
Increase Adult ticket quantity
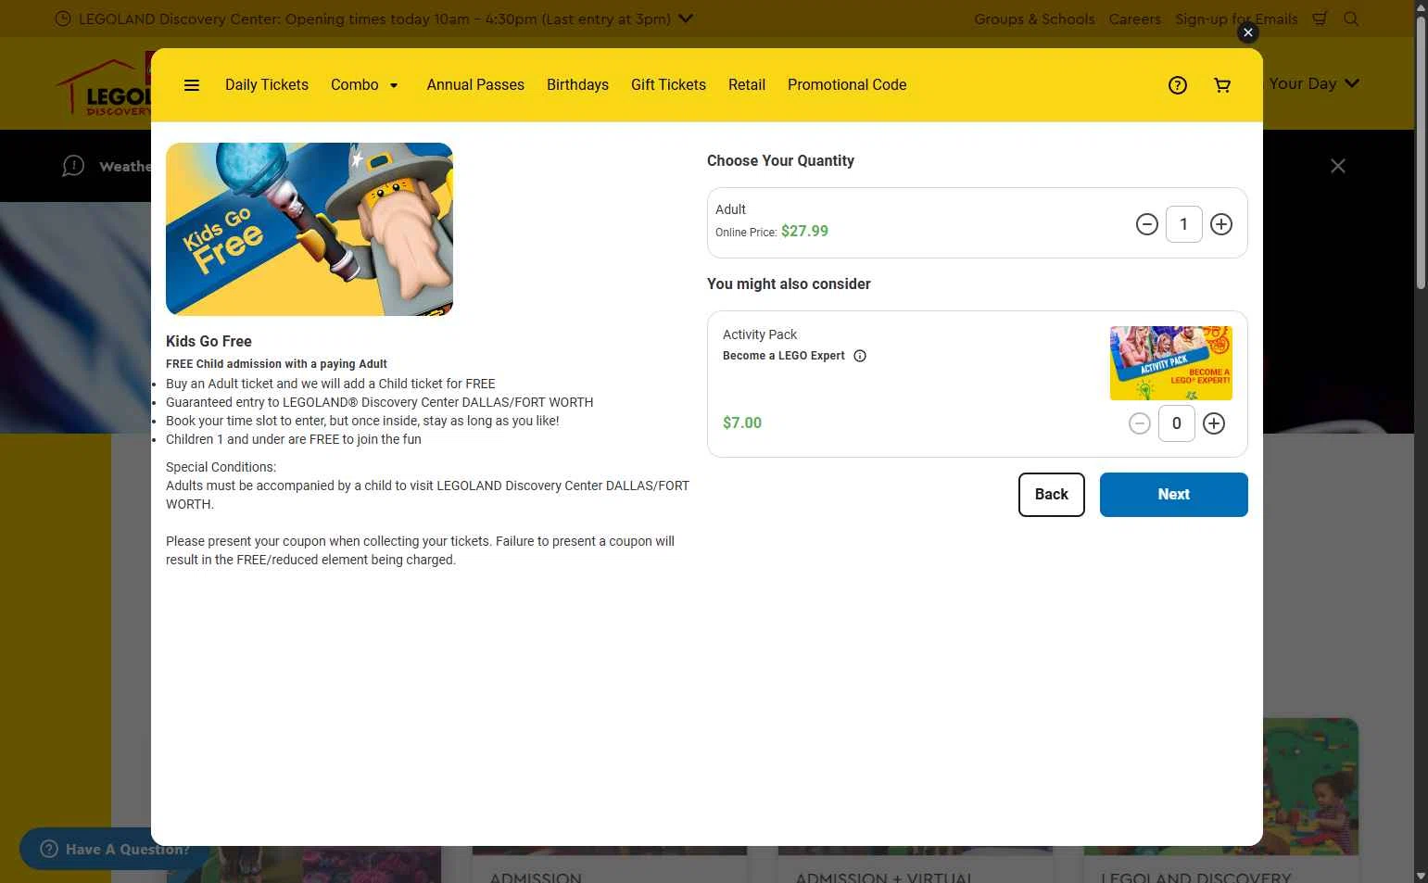coord(1221,224)
